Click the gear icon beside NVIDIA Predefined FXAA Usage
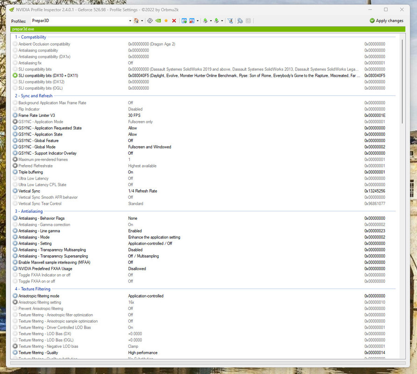This screenshot has width=417, height=374. pos(15,269)
